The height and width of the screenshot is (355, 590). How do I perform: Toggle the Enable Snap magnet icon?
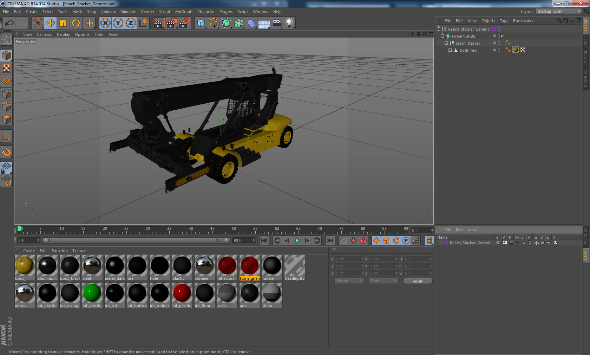point(7,152)
